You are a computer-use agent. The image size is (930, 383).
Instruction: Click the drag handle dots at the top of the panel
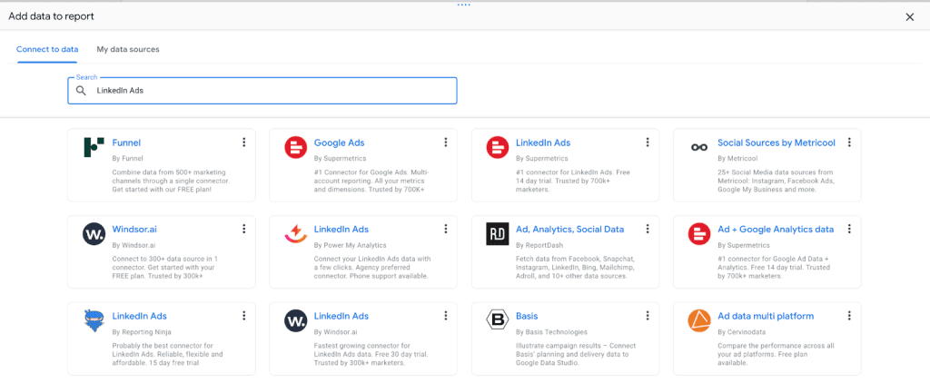pos(464,5)
